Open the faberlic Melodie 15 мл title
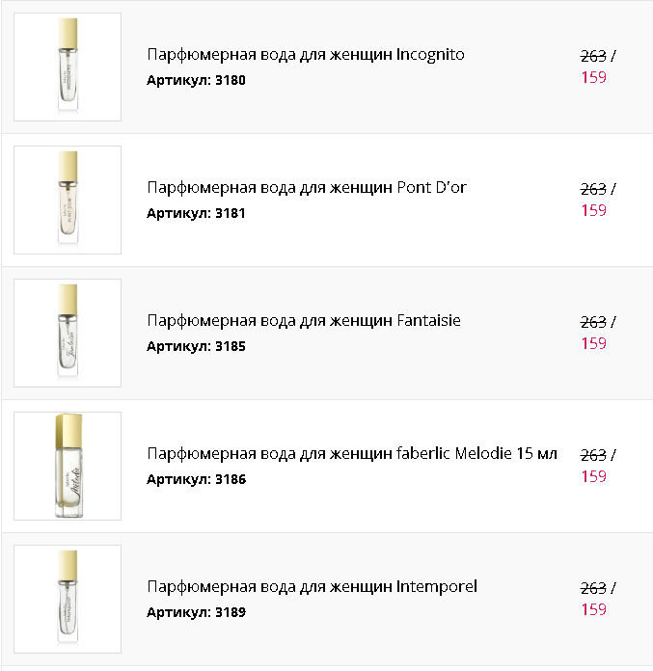 [351, 454]
